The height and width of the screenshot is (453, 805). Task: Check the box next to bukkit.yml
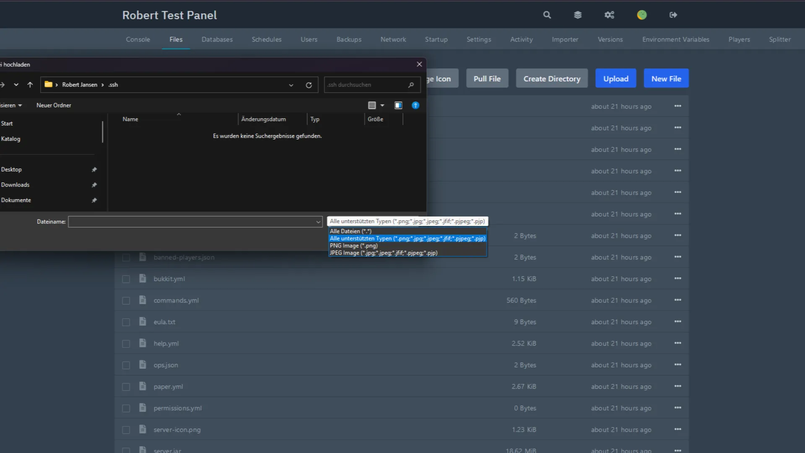pyautogui.click(x=126, y=279)
